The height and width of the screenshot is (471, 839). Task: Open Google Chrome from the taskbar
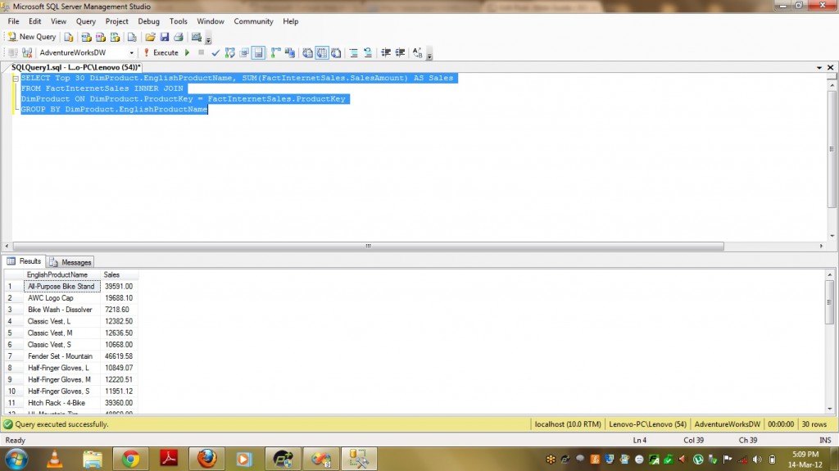point(129,458)
